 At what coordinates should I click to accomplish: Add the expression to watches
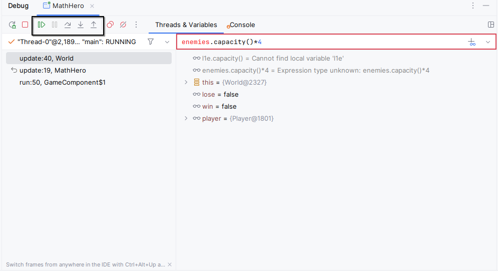coord(471,43)
